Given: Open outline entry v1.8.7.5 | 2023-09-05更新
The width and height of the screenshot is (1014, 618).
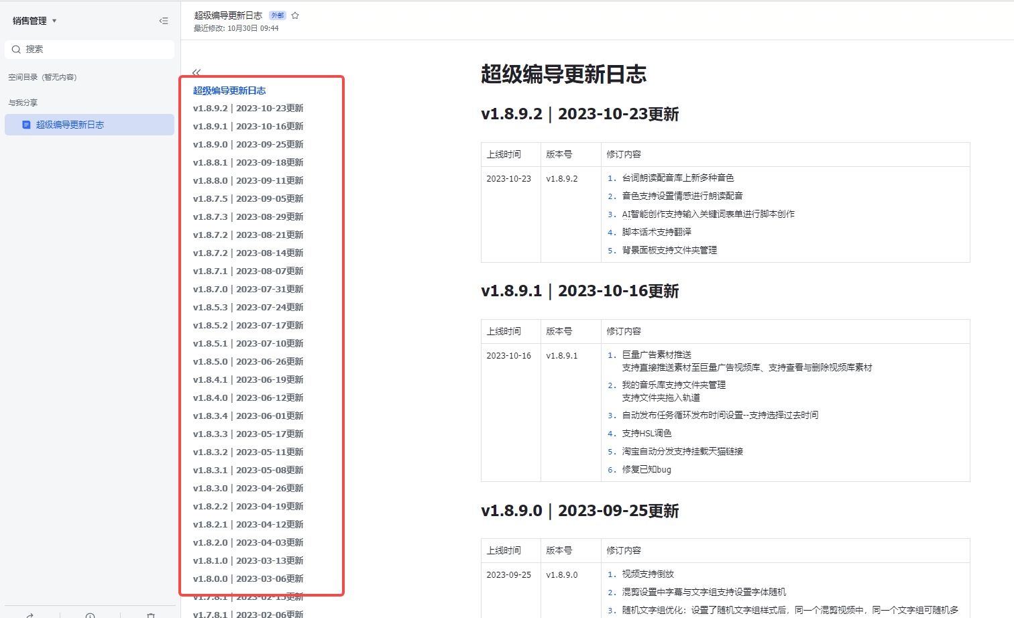Looking at the screenshot, I should [x=248, y=198].
